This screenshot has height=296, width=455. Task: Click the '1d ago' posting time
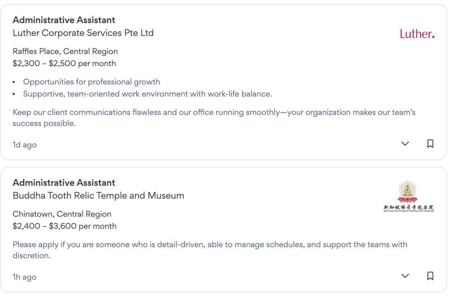[24, 145]
